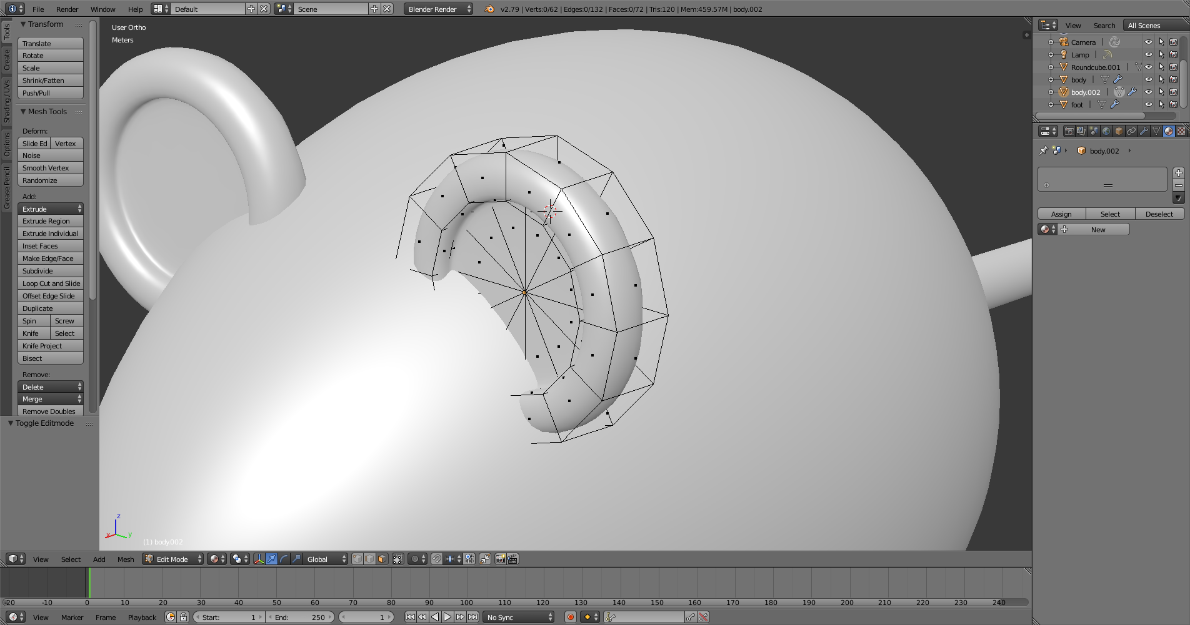Expand the body tree item in outliner
The width and height of the screenshot is (1190, 625).
pyautogui.click(x=1051, y=80)
